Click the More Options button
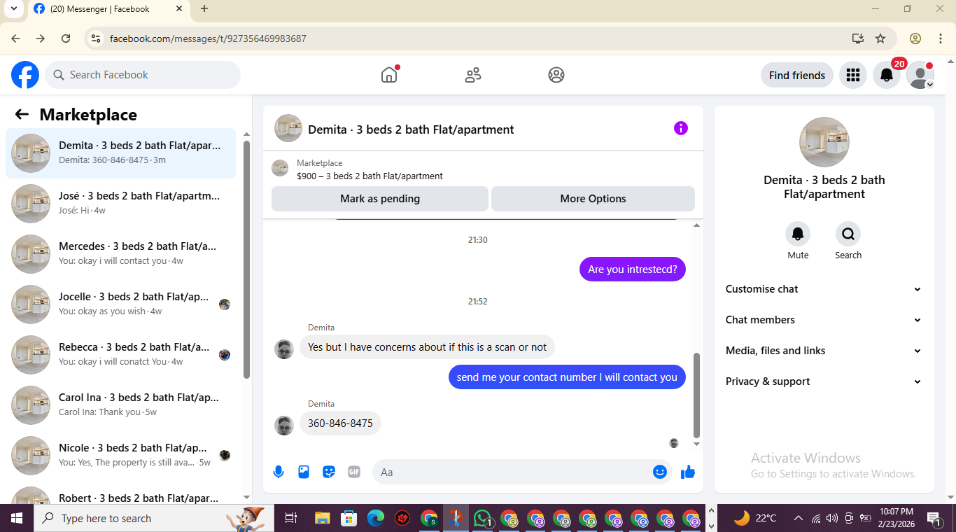Viewport: 956px width, 532px height. [593, 199]
